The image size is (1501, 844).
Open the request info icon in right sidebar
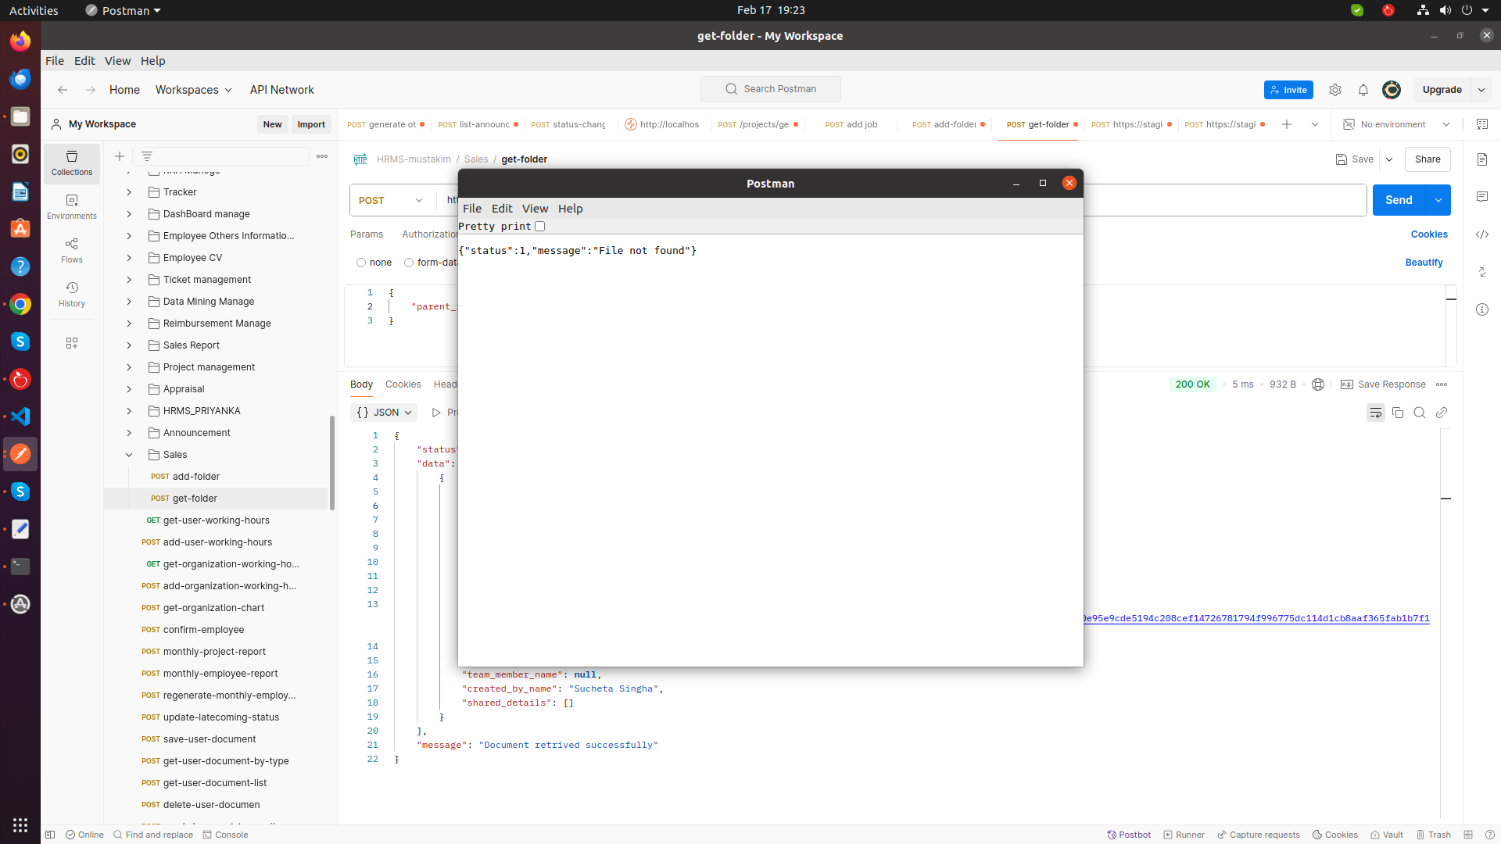pos(1482,309)
